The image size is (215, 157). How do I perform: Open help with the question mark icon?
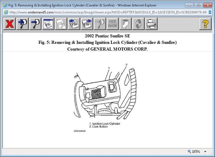click(x=205, y=24)
